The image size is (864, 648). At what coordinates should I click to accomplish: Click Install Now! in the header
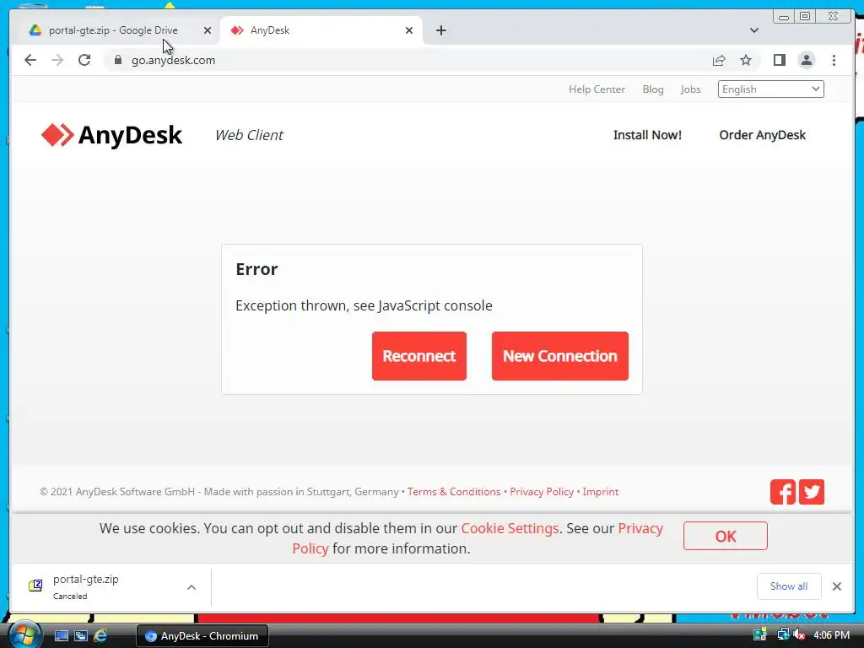pos(647,135)
